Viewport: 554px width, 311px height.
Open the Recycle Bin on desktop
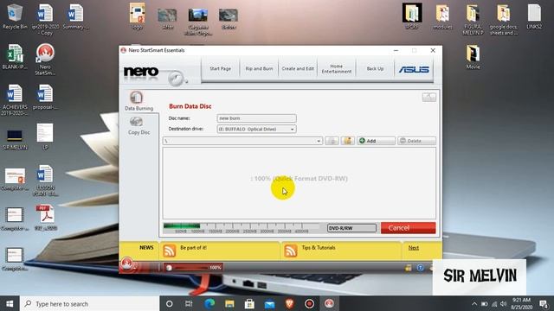pos(15,17)
